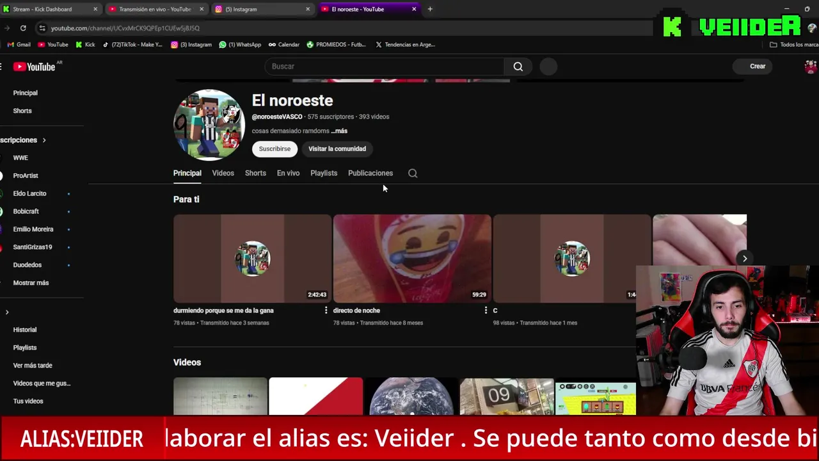The image size is (819, 461).
Task: Open sidebar Playlists entry
Action: (25, 348)
